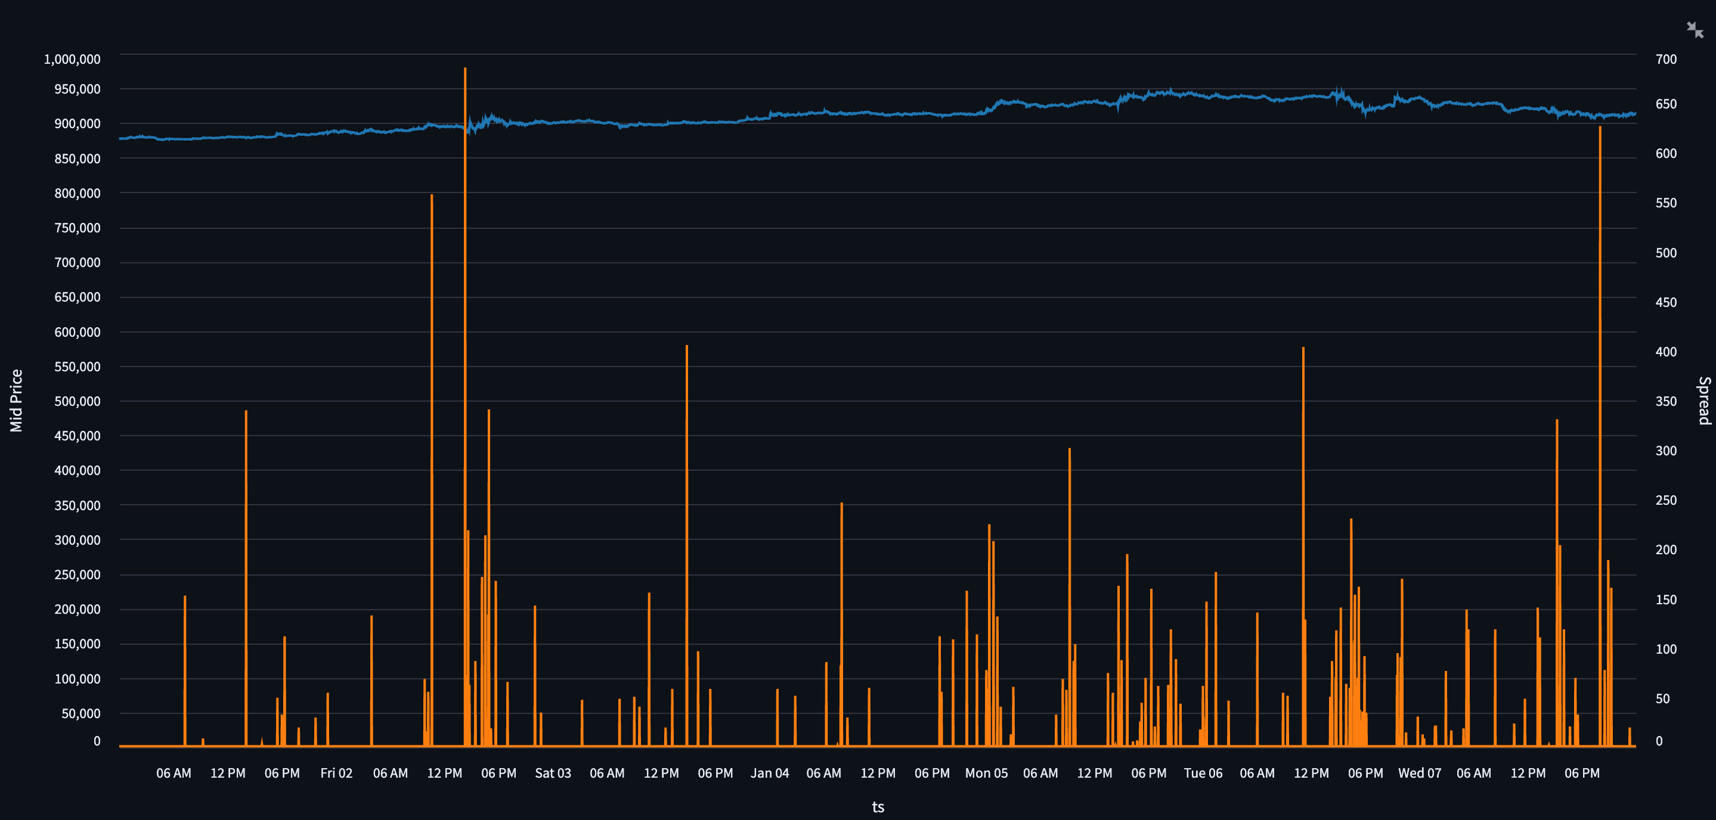The image size is (1716, 820).
Task: Click the Jan 04 tick label
Action: point(770,773)
